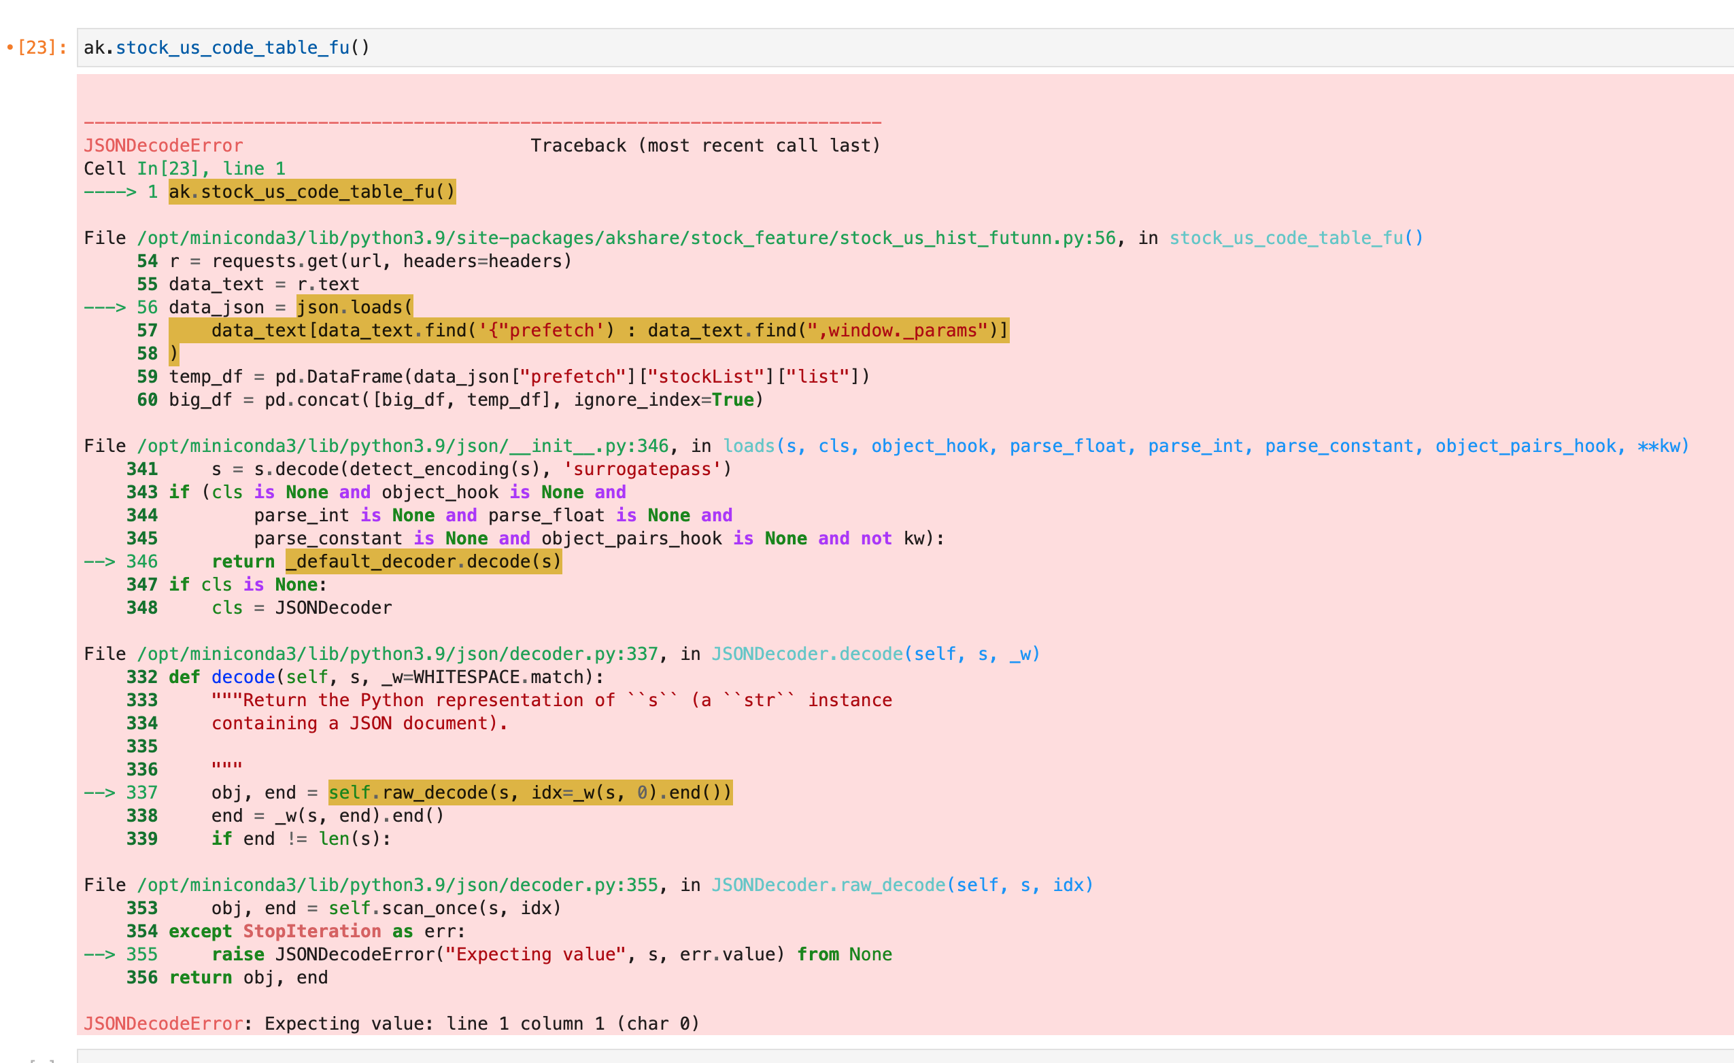Click the highlighted raw_decode call on line 337
The height and width of the screenshot is (1063, 1734).
pos(530,792)
